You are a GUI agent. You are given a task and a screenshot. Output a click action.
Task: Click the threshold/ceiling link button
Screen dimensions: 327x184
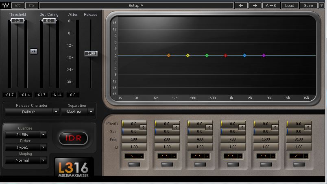(x=34, y=51)
